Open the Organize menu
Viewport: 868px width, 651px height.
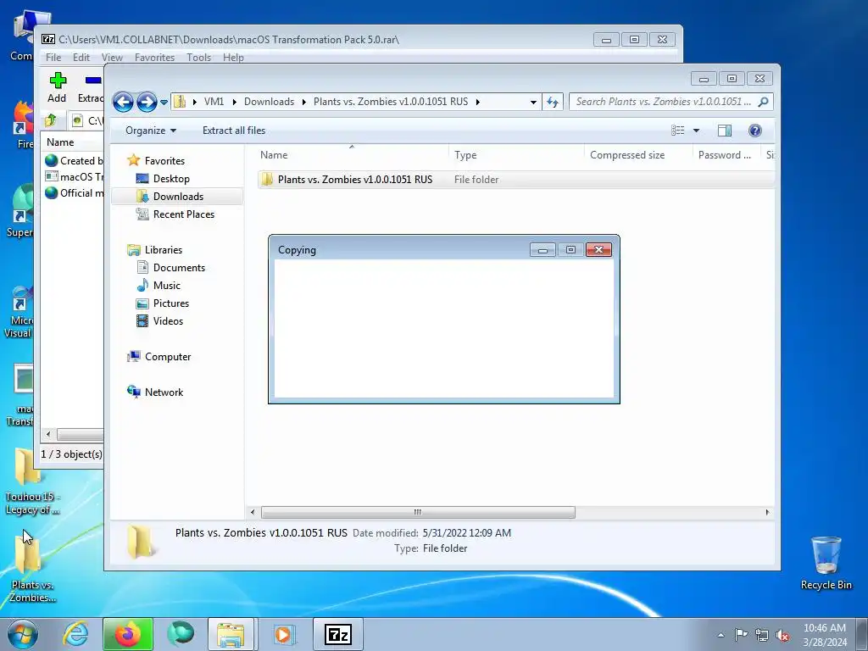coord(151,131)
